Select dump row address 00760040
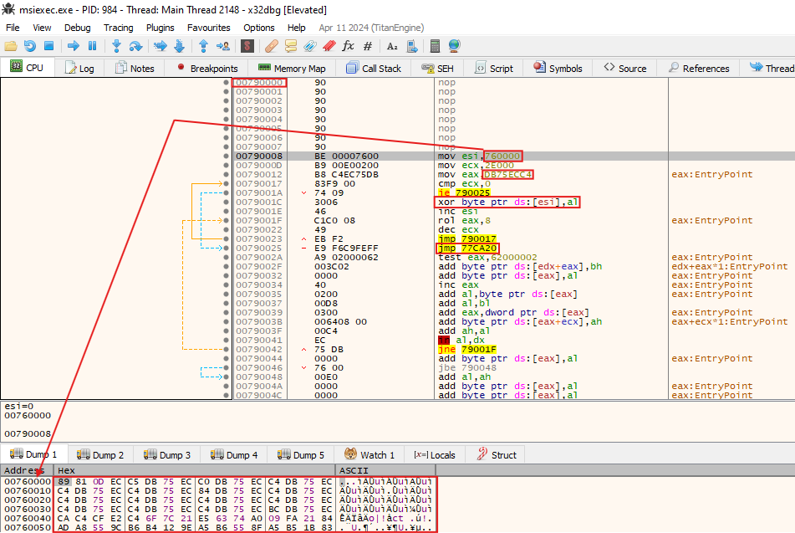Viewport: 795px width, 533px height. click(x=28, y=518)
